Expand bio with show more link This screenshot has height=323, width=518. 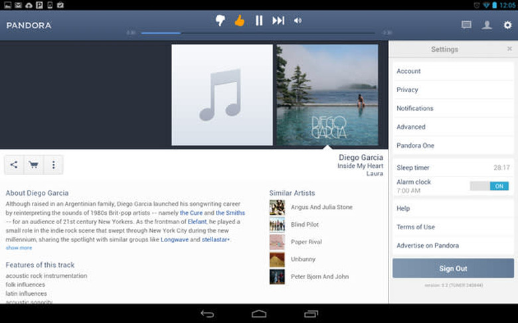click(x=19, y=248)
